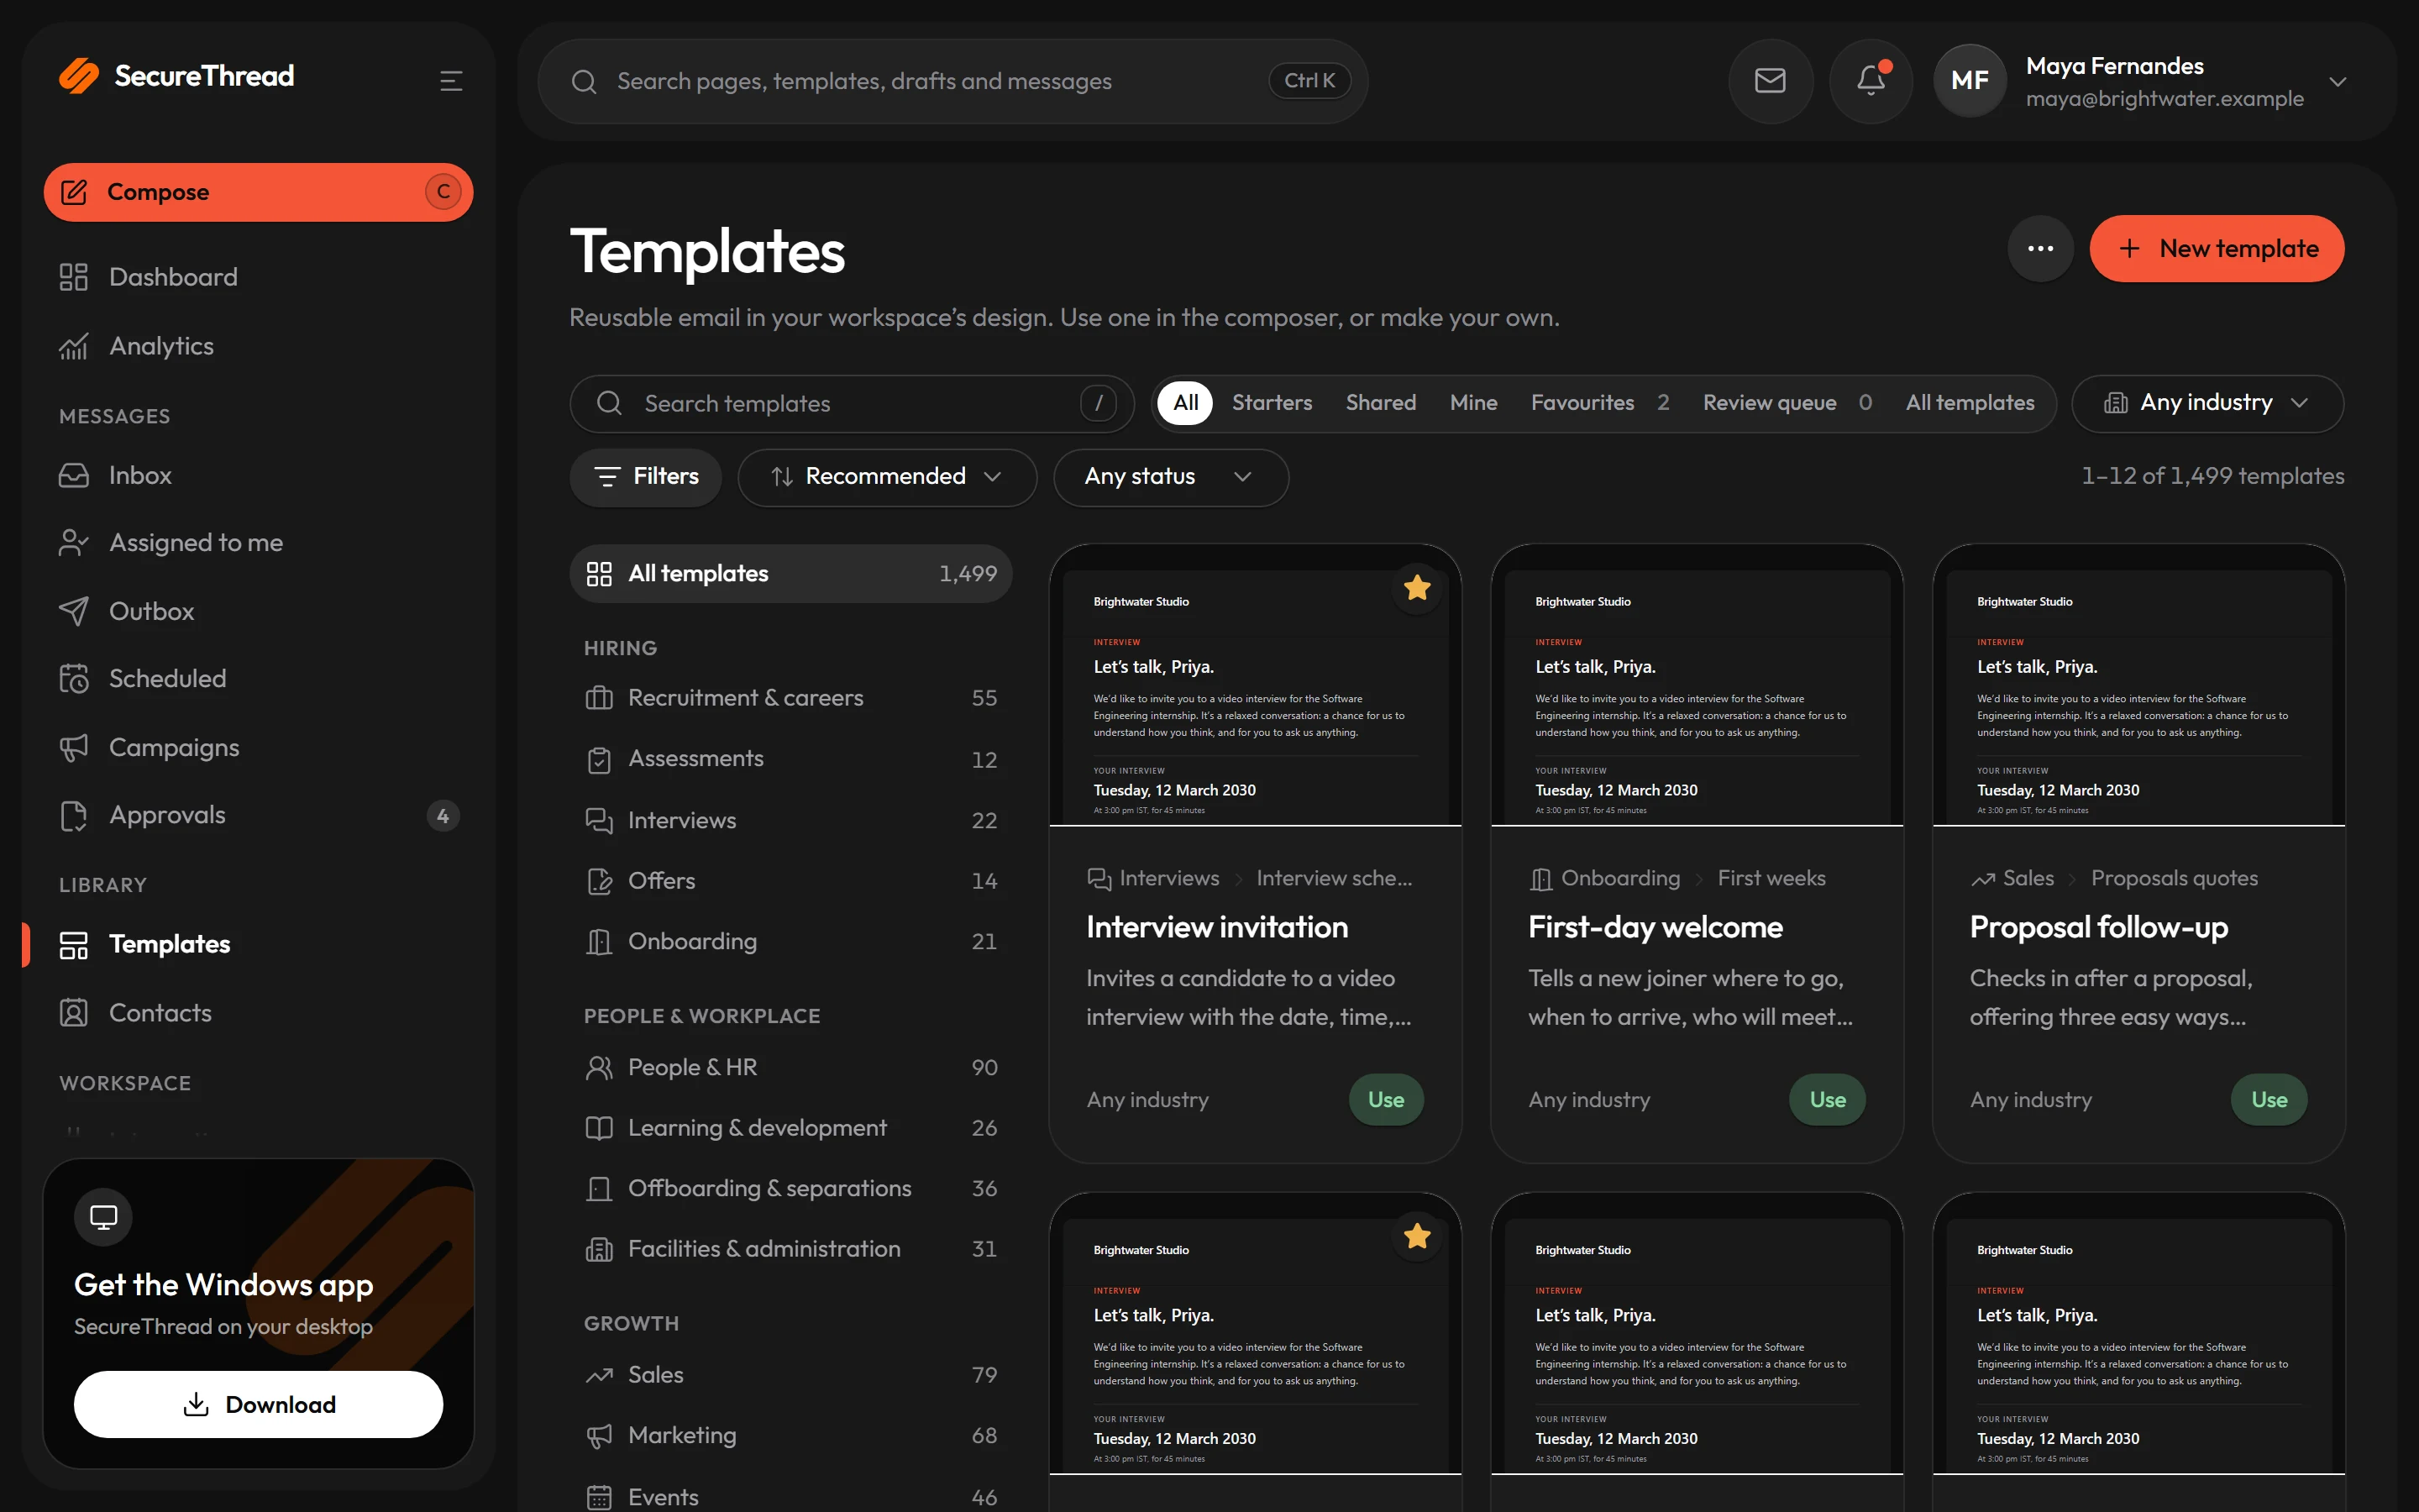Click the MF avatar
Screen dimensions: 2419x1512
pyautogui.click(x=1969, y=81)
